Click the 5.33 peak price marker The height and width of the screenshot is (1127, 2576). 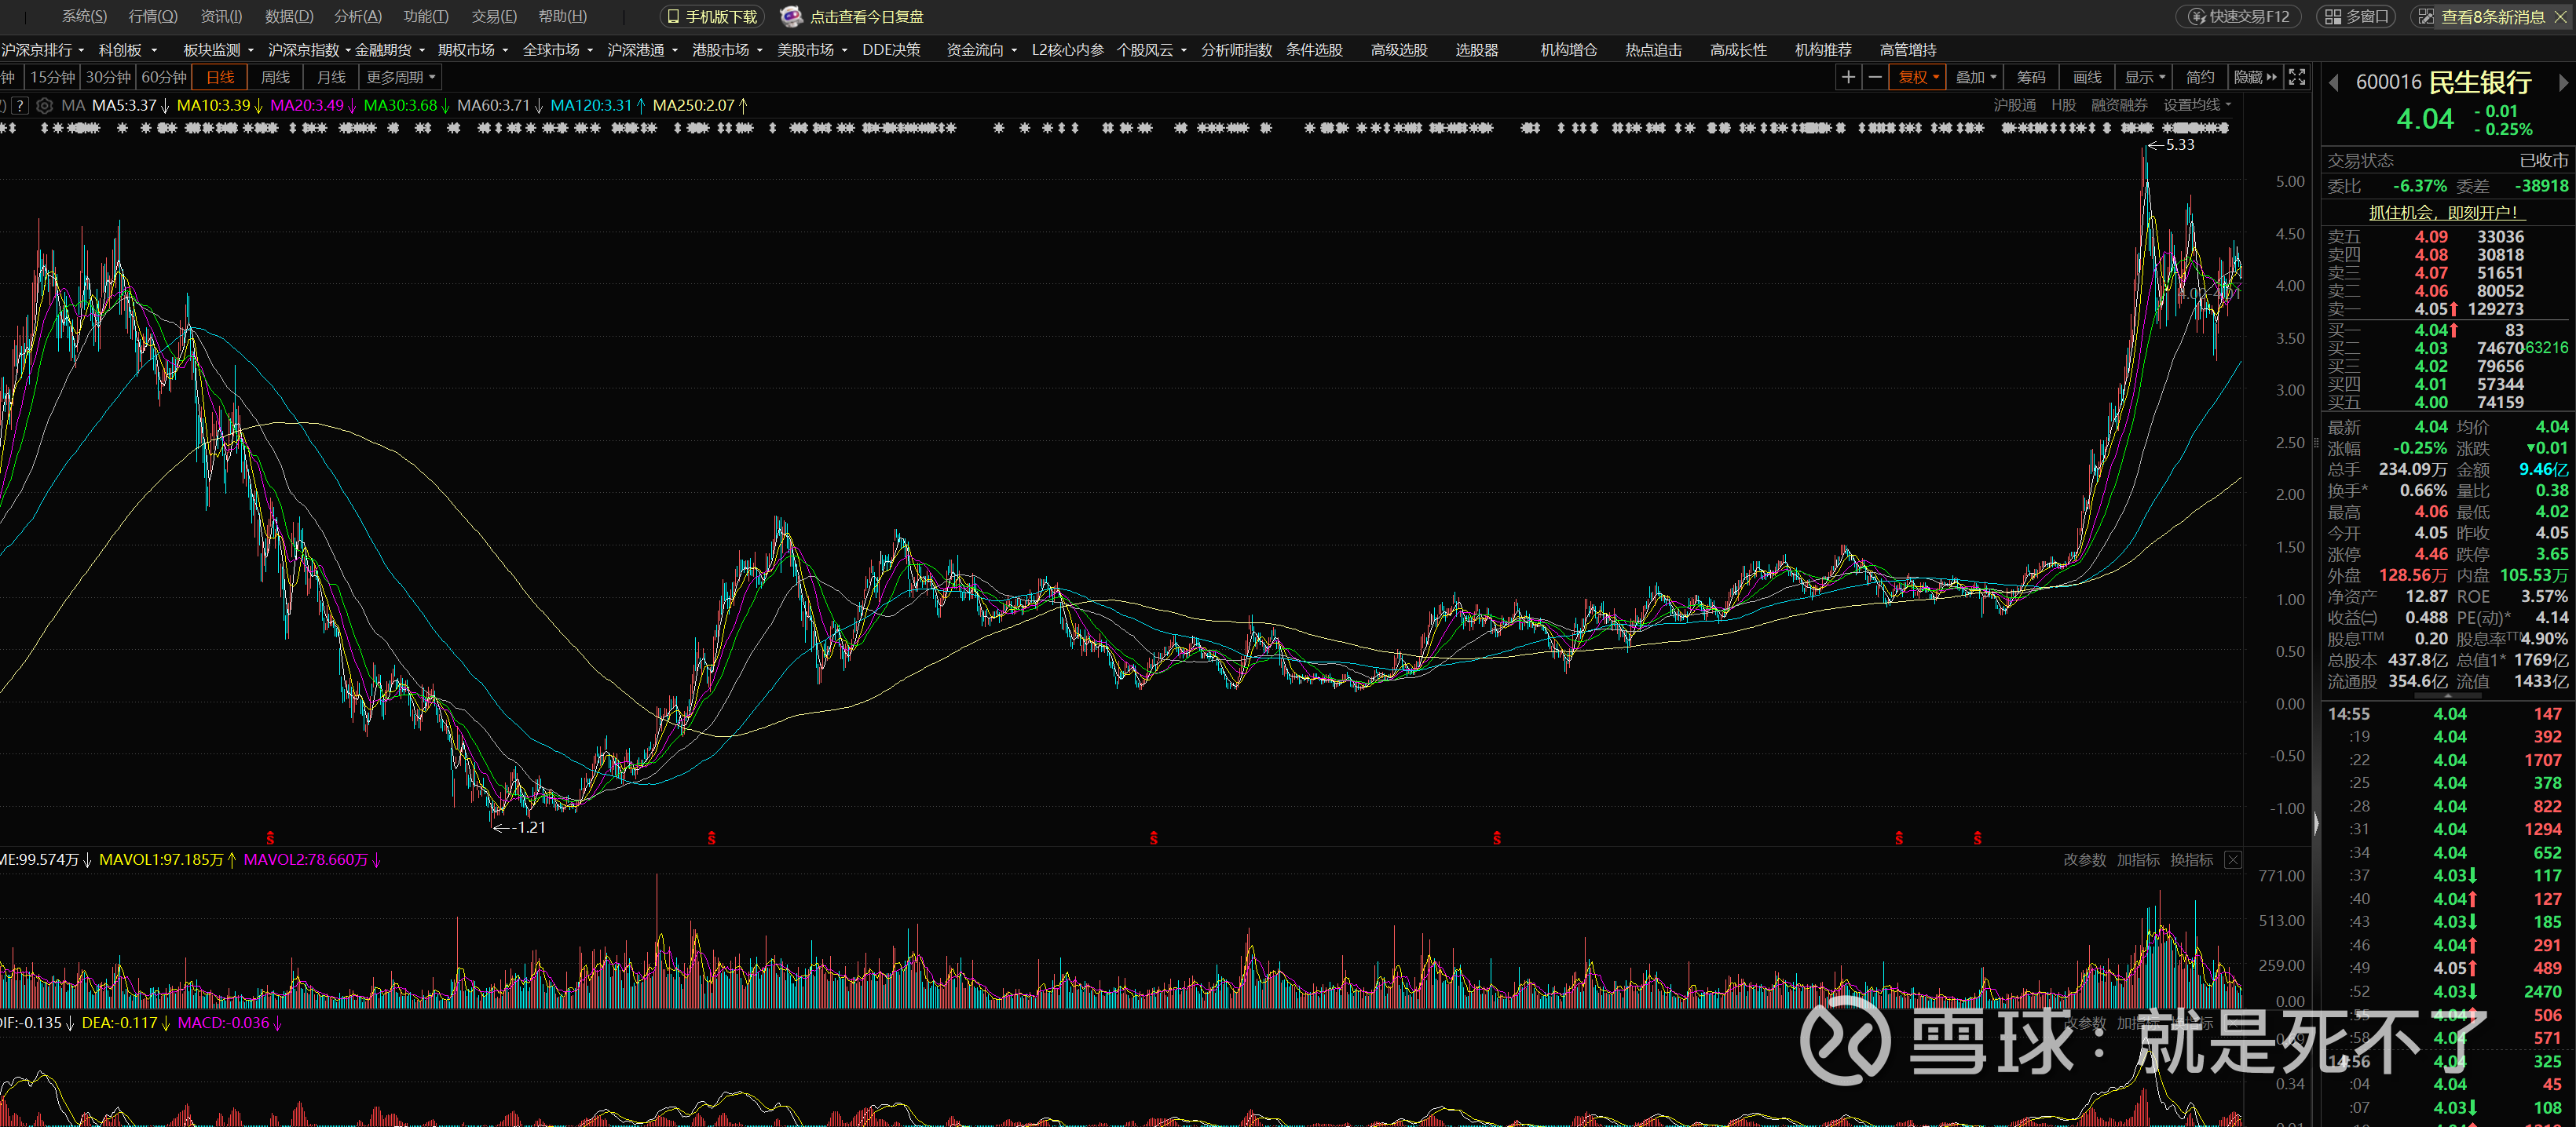(x=2179, y=144)
